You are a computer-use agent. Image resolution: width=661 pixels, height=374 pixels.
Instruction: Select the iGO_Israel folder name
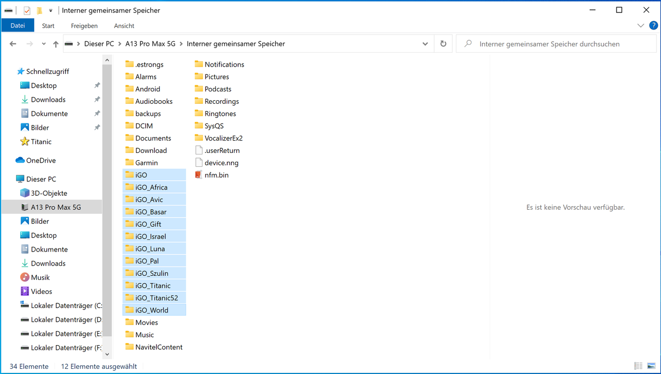(151, 236)
